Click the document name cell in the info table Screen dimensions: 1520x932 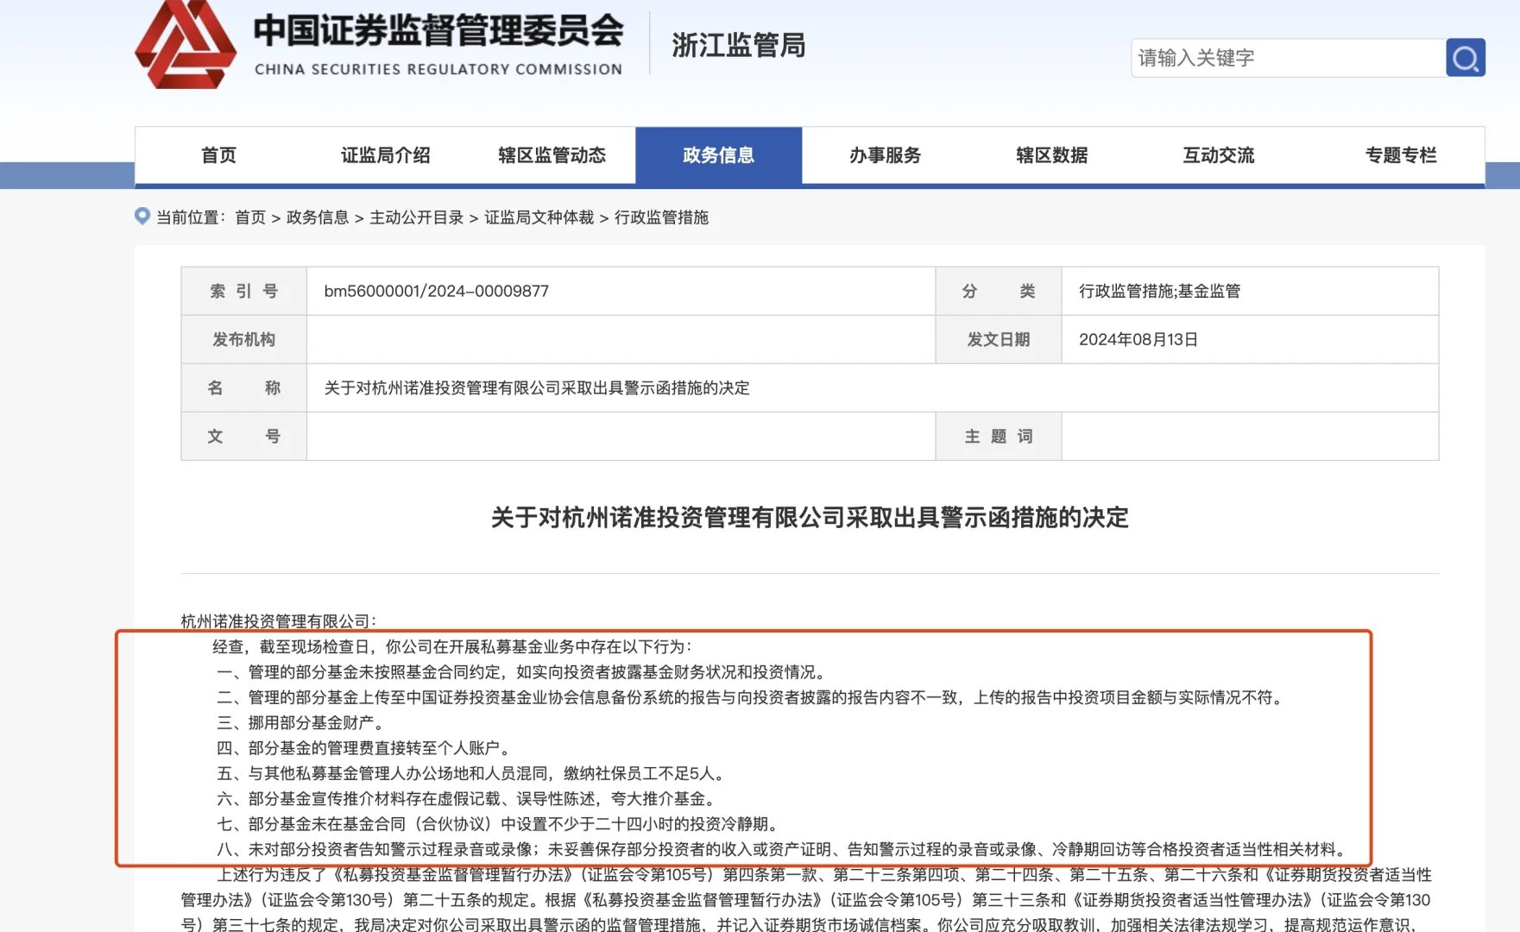873,387
